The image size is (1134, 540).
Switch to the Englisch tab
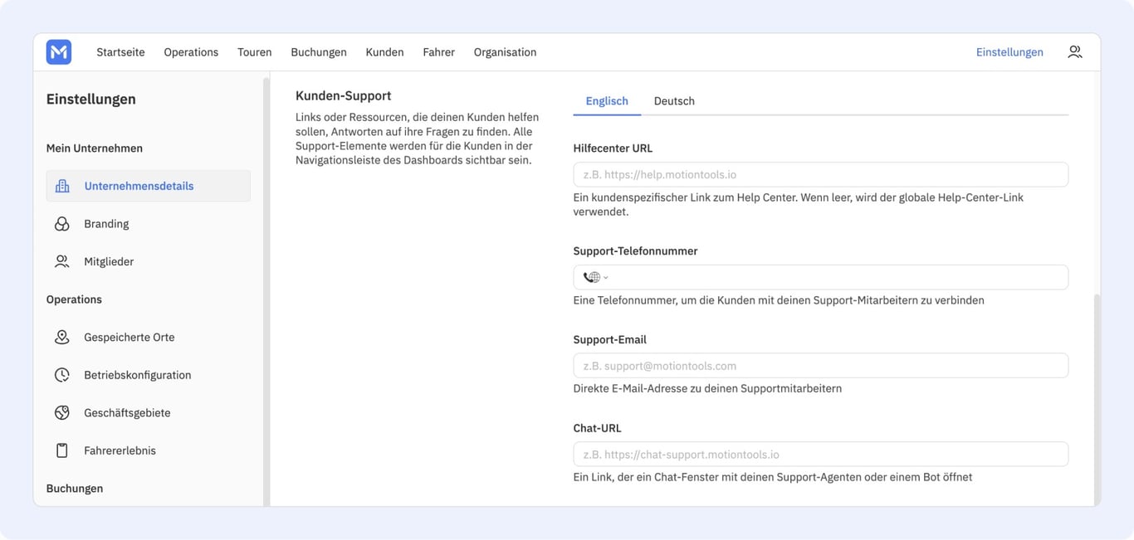click(607, 101)
